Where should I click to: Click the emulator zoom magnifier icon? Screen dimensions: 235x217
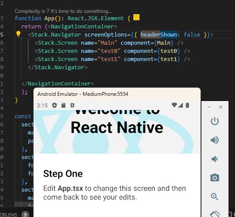(215, 196)
